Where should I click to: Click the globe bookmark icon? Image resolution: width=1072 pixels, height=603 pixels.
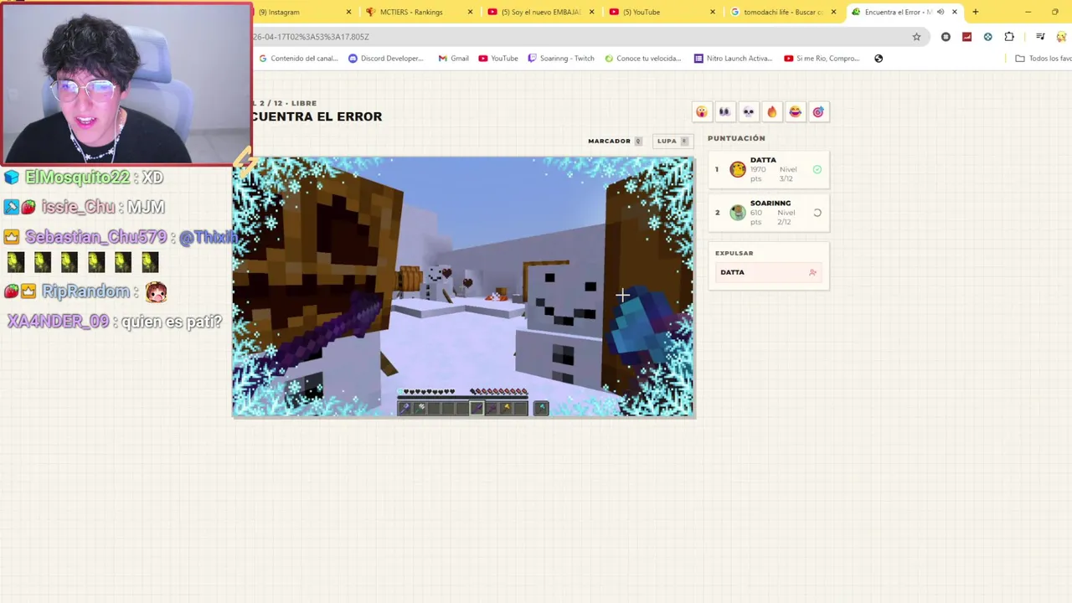879,59
